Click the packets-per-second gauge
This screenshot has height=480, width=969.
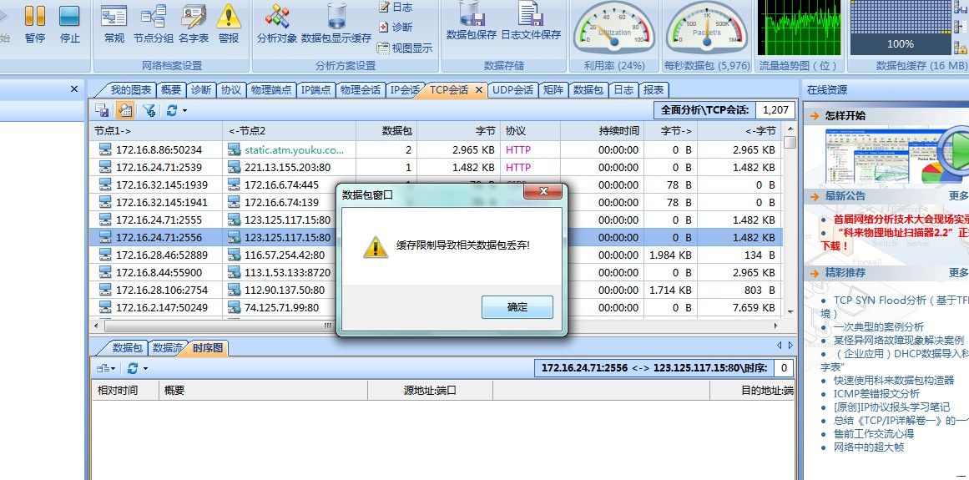pyautogui.click(x=708, y=28)
